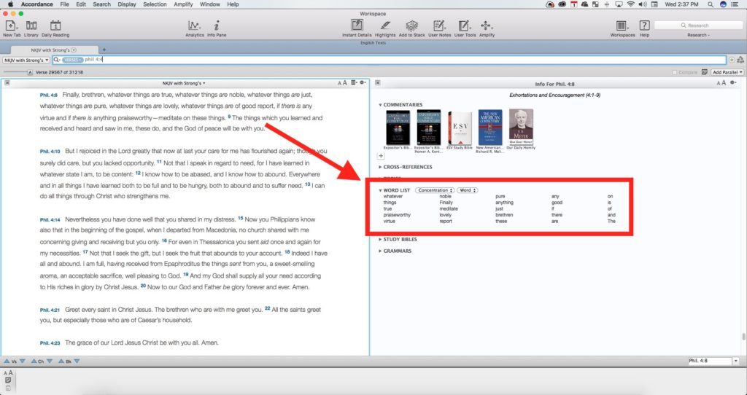
Task: Close the NKJV text pane
Action: click(x=7, y=83)
